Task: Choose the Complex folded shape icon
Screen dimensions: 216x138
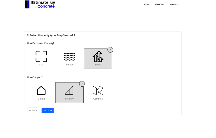Action: click(98, 91)
